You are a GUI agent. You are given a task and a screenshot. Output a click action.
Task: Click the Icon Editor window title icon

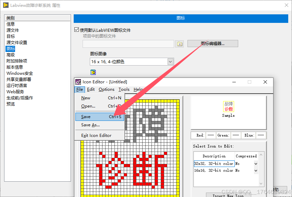pyautogui.click(x=78, y=82)
